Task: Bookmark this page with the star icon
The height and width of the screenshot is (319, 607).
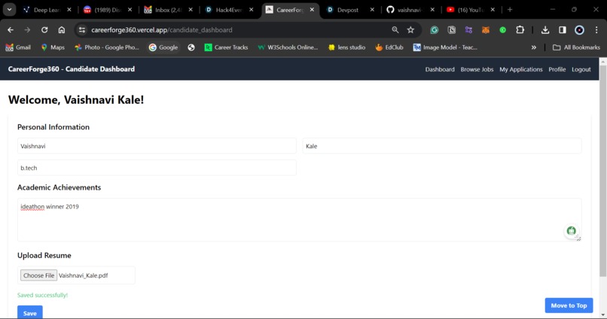Action: (410, 30)
